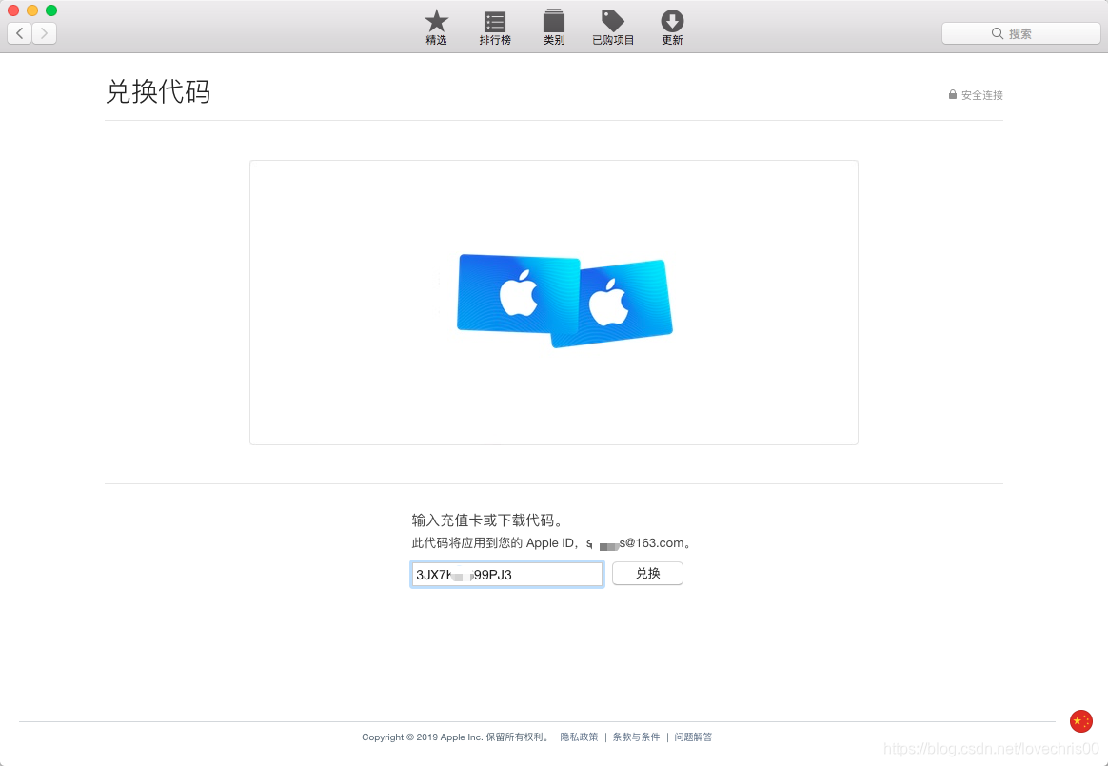Select the redeem code input field
Image resolution: width=1108 pixels, height=766 pixels.
click(x=506, y=574)
